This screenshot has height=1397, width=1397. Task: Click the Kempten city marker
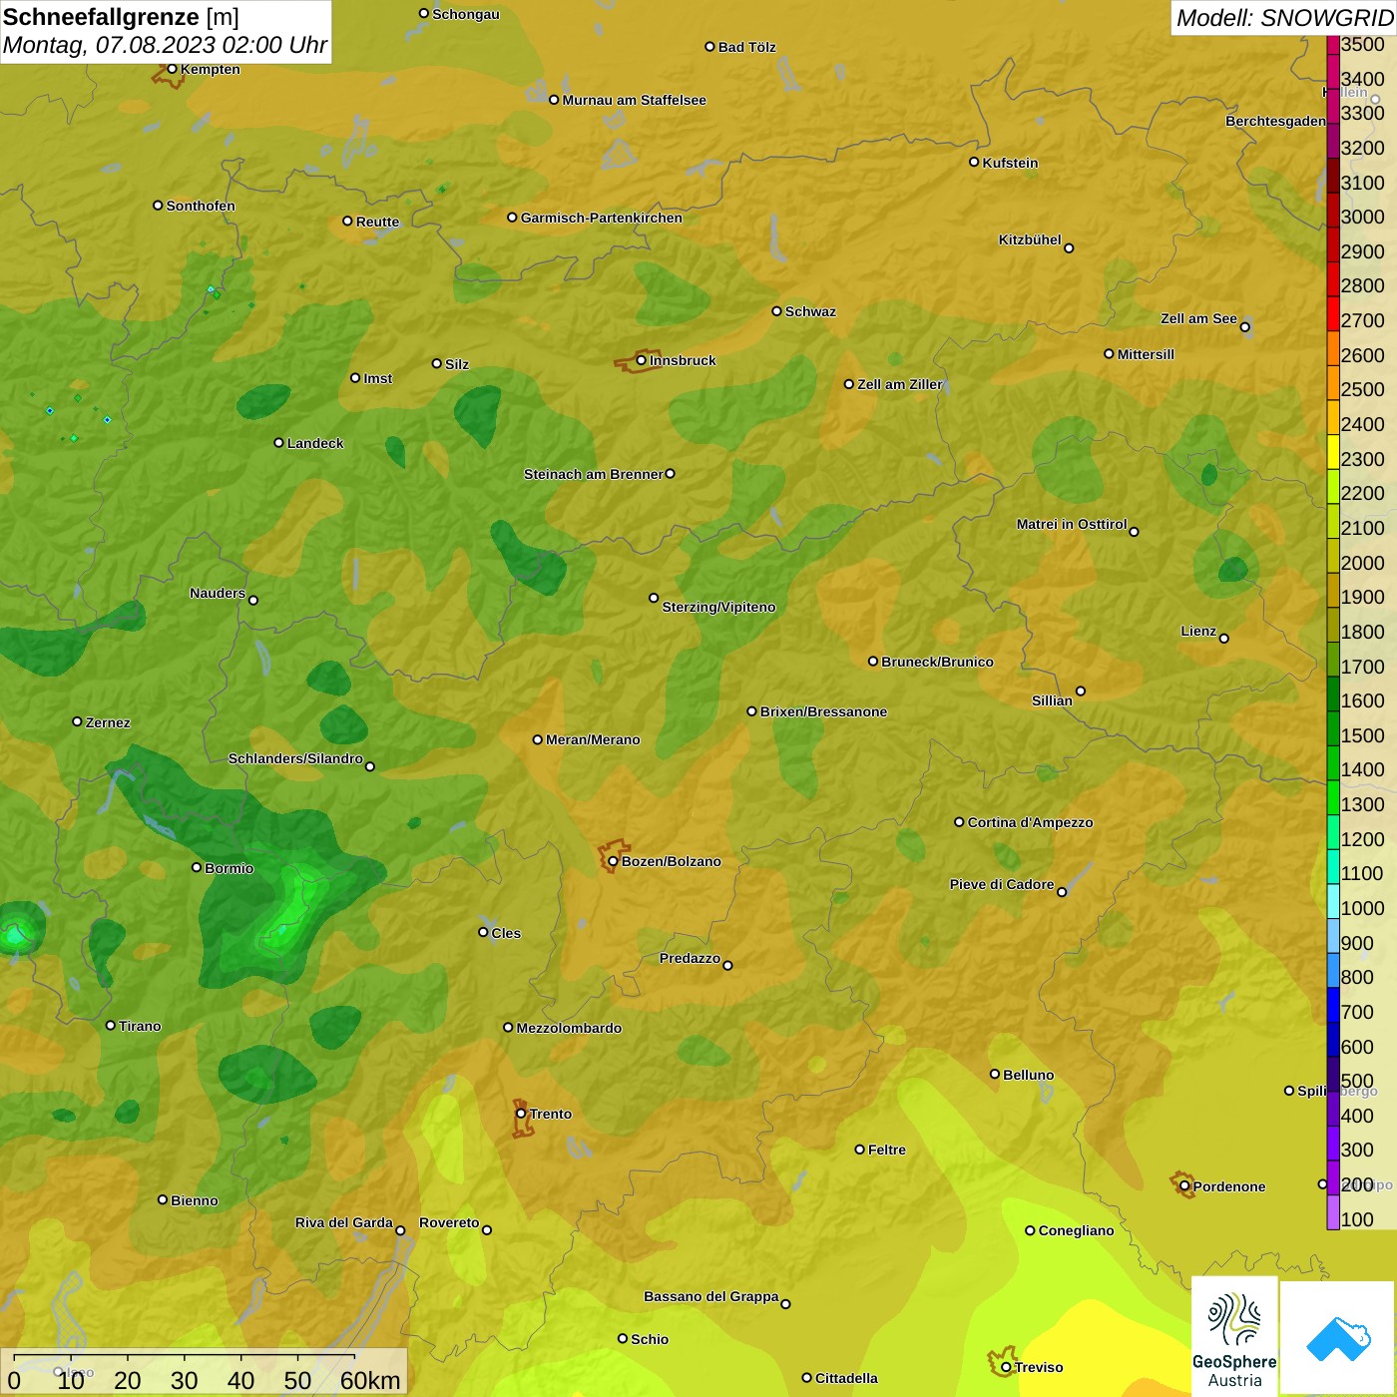(x=172, y=69)
